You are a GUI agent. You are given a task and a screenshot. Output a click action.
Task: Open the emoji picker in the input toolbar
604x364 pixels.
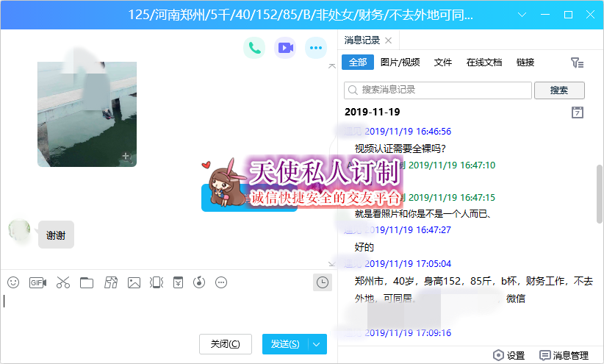13,282
